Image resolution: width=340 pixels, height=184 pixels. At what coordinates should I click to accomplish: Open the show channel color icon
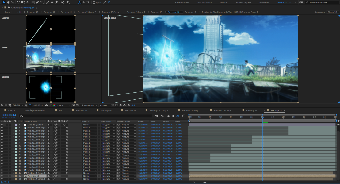tap(54, 105)
